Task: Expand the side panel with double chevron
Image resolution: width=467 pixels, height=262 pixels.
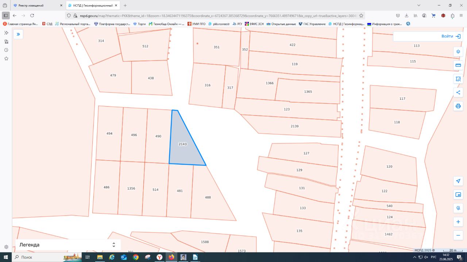Action: tap(18, 34)
